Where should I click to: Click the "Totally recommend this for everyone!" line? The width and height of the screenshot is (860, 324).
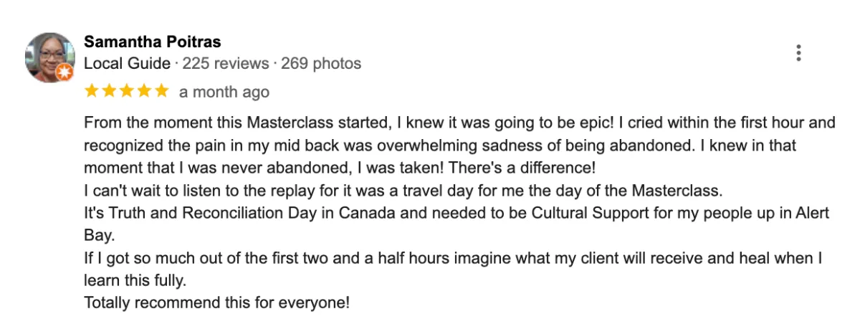click(217, 302)
